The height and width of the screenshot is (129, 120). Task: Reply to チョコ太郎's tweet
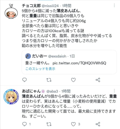25,80
